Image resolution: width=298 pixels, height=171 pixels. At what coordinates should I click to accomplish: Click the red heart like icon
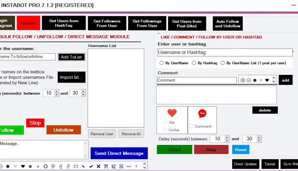point(172,113)
